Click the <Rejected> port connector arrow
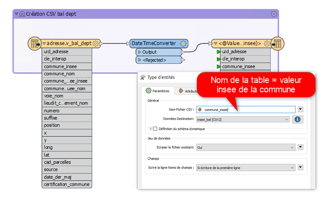The image size is (326, 197). (x=183, y=60)
